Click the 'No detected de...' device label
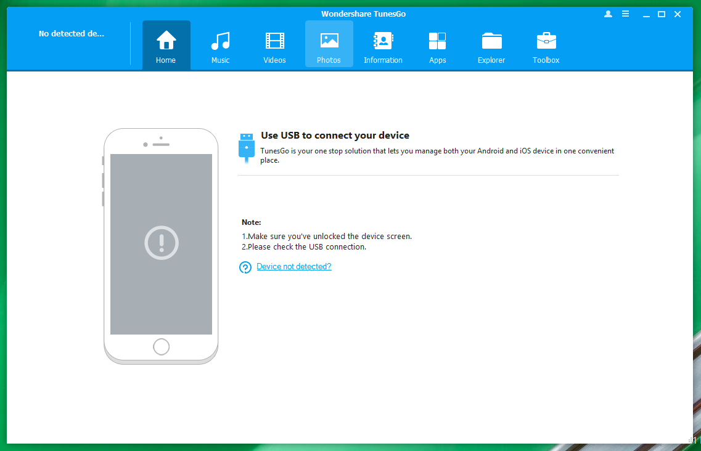The height and width of the screenshot is (451, 701). (72, 33)
